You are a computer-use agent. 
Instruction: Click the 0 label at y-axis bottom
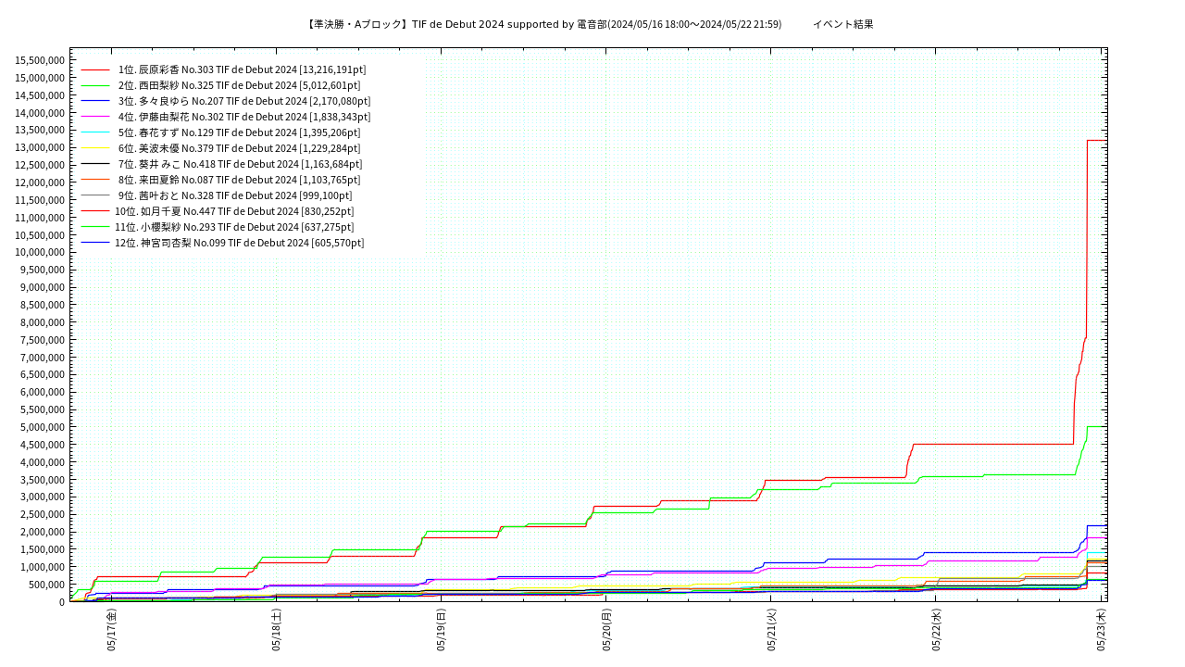[x=62, y=601]
